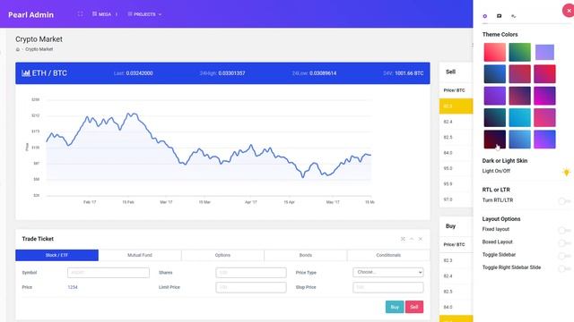The image size is (574, 322).
Task: Open the Price Type Choose dropdown
Action: click(388, 272)
